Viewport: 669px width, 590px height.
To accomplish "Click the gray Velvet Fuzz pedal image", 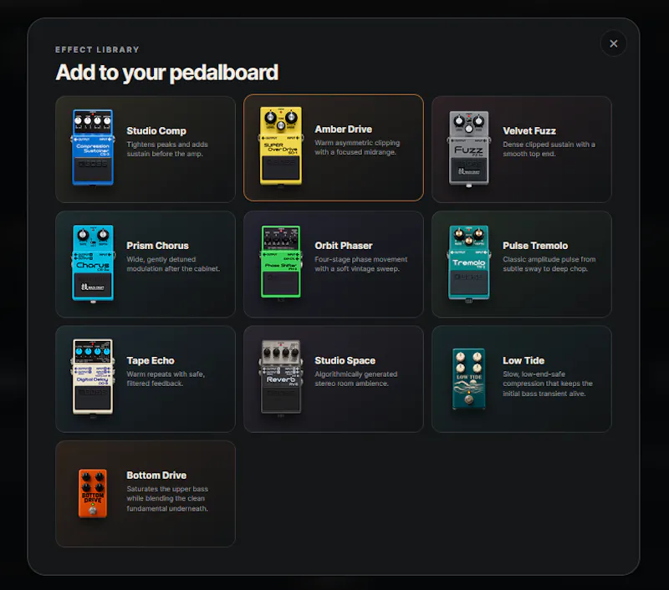I will pyautogui.click(x=469, y=149).
